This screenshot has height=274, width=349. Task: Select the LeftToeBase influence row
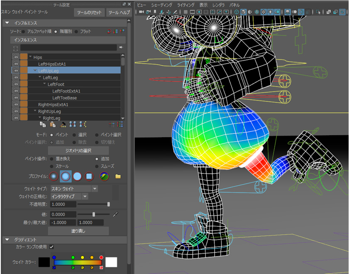click(66, 98)
